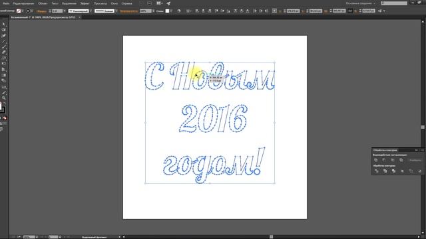Click the Непрозрачность opacity link

pyautogui.click(x=128, y=11)
